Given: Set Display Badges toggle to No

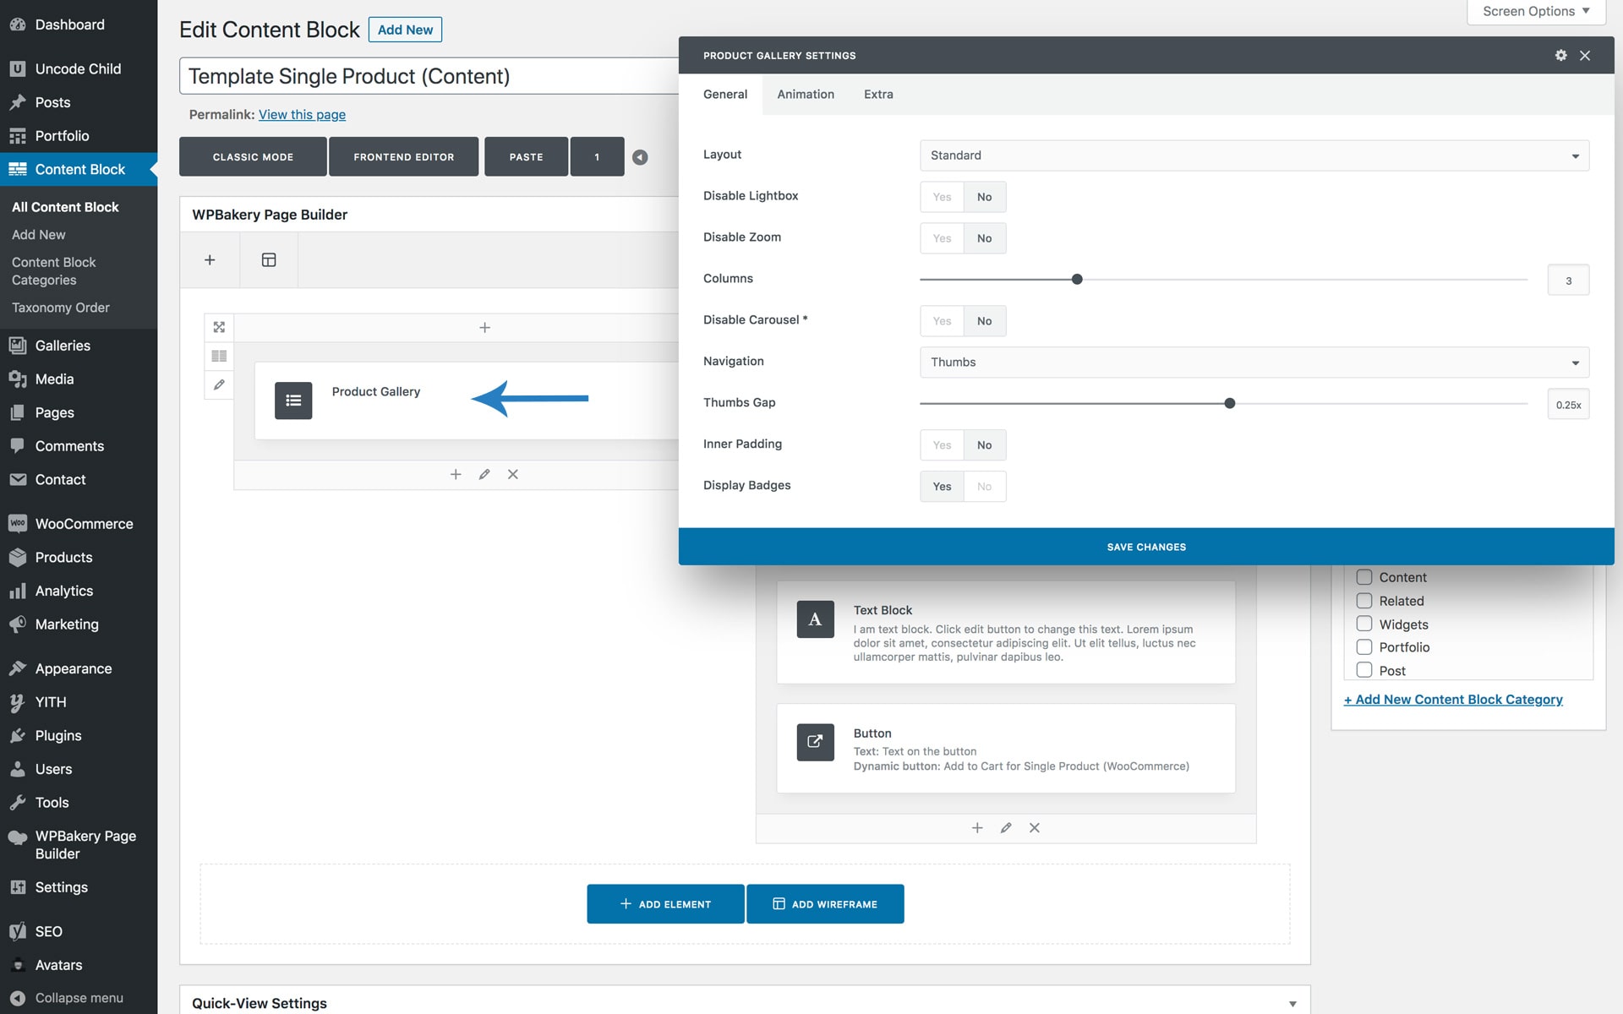Looking at the screenshot, I should (x=984, y=487).
